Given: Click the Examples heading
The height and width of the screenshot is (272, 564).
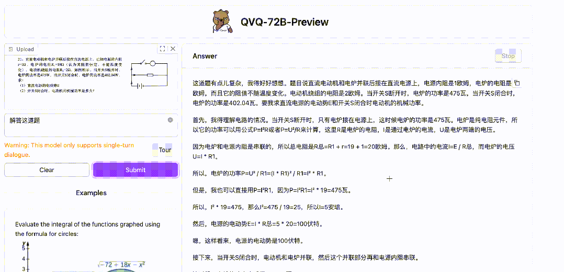Looking at the screenshot, I should [x=91, y=193].
